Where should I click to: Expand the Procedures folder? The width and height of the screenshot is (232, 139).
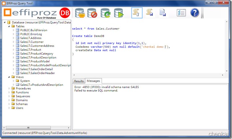[x=9, y=88]
